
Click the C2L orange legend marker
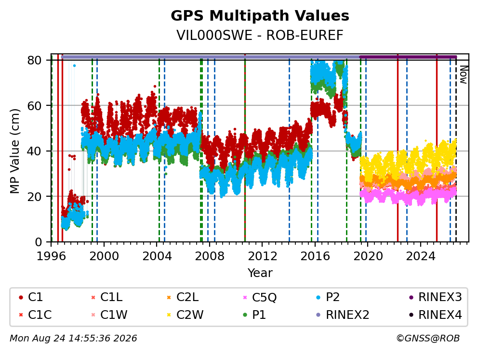pos(169,298)
